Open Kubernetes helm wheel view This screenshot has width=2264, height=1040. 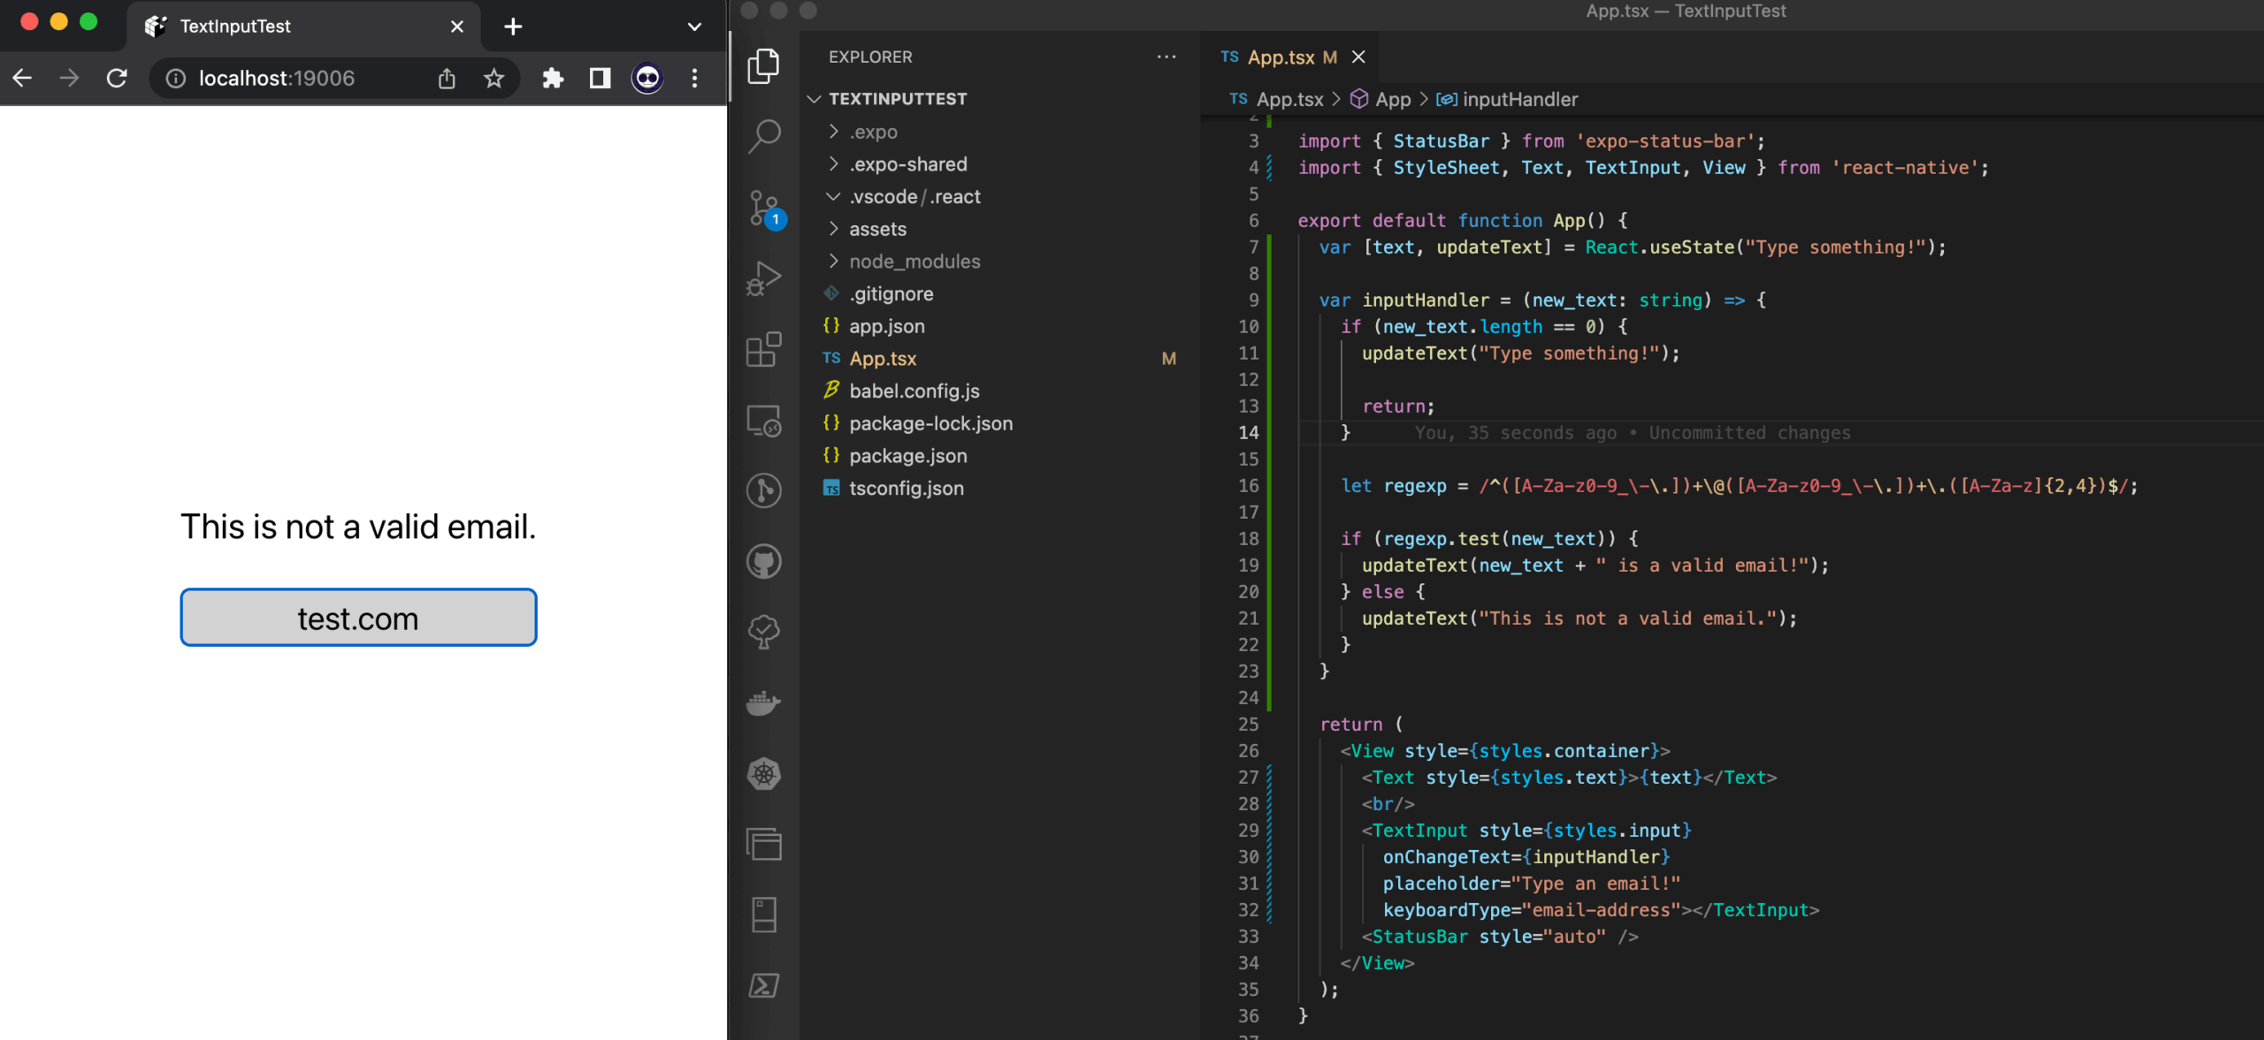[x=764, y=774]
